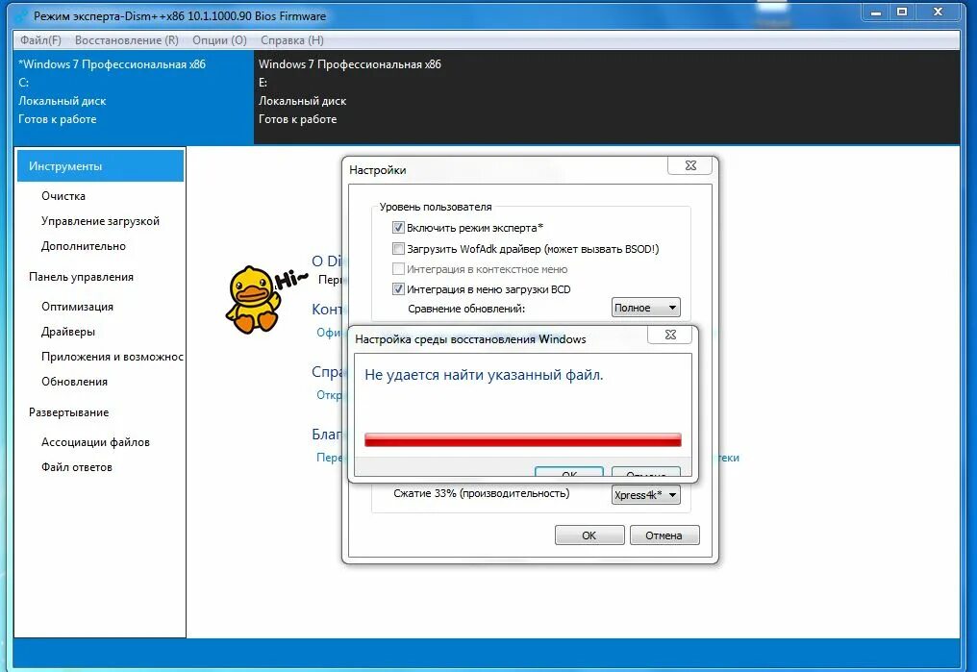Click the Dism++ app icon in title bar
The image size is (977, 672).
point(22,16)
